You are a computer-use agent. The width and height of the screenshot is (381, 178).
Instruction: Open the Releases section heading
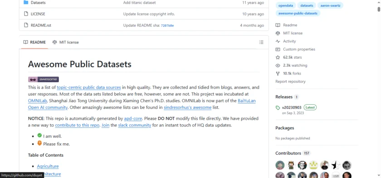(284, 97)
